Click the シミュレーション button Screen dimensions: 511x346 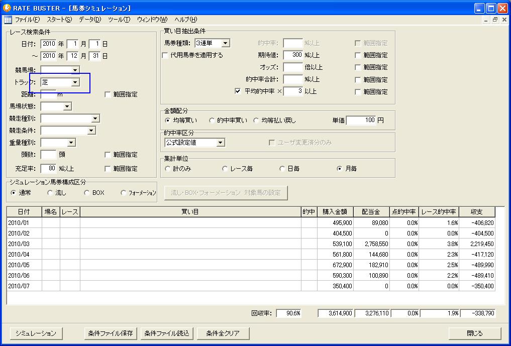(x=36, y=333)
